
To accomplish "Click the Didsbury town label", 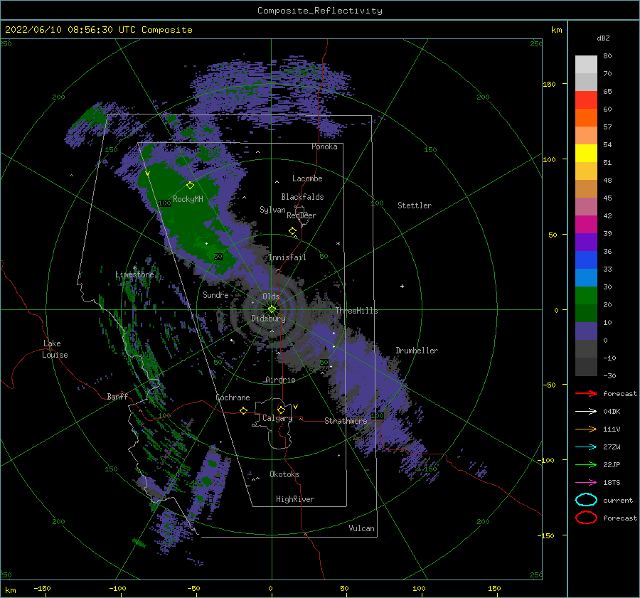I will (x=269, y=319).
